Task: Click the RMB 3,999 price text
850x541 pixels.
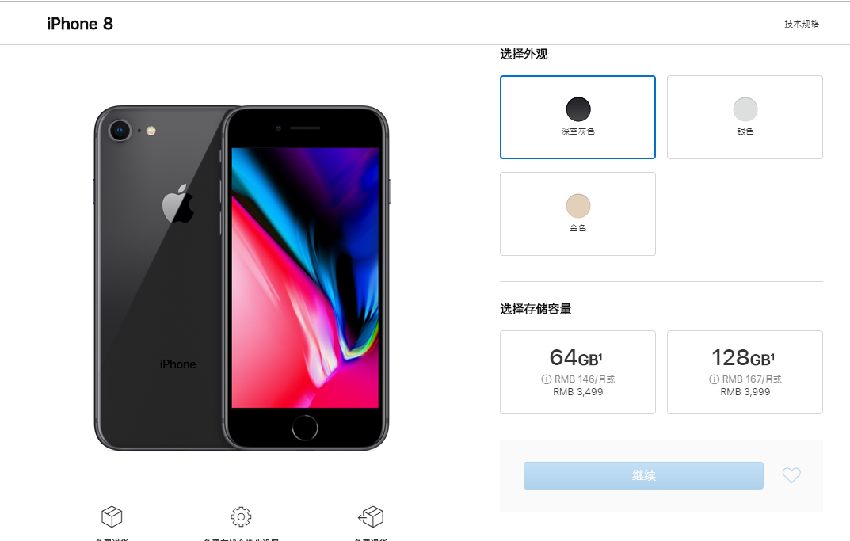Action: [x=745, y=392]
